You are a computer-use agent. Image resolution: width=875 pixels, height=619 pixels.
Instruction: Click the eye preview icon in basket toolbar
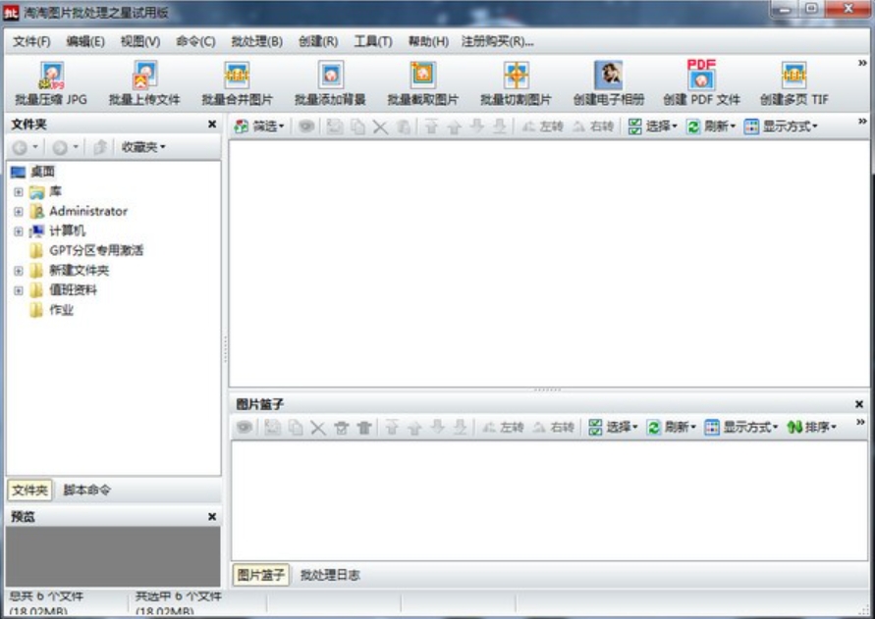244,427
